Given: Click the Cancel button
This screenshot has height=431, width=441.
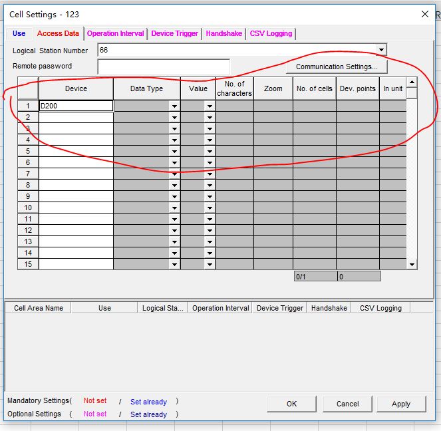Looking at the screenshot, I should (x=347, y=404).
